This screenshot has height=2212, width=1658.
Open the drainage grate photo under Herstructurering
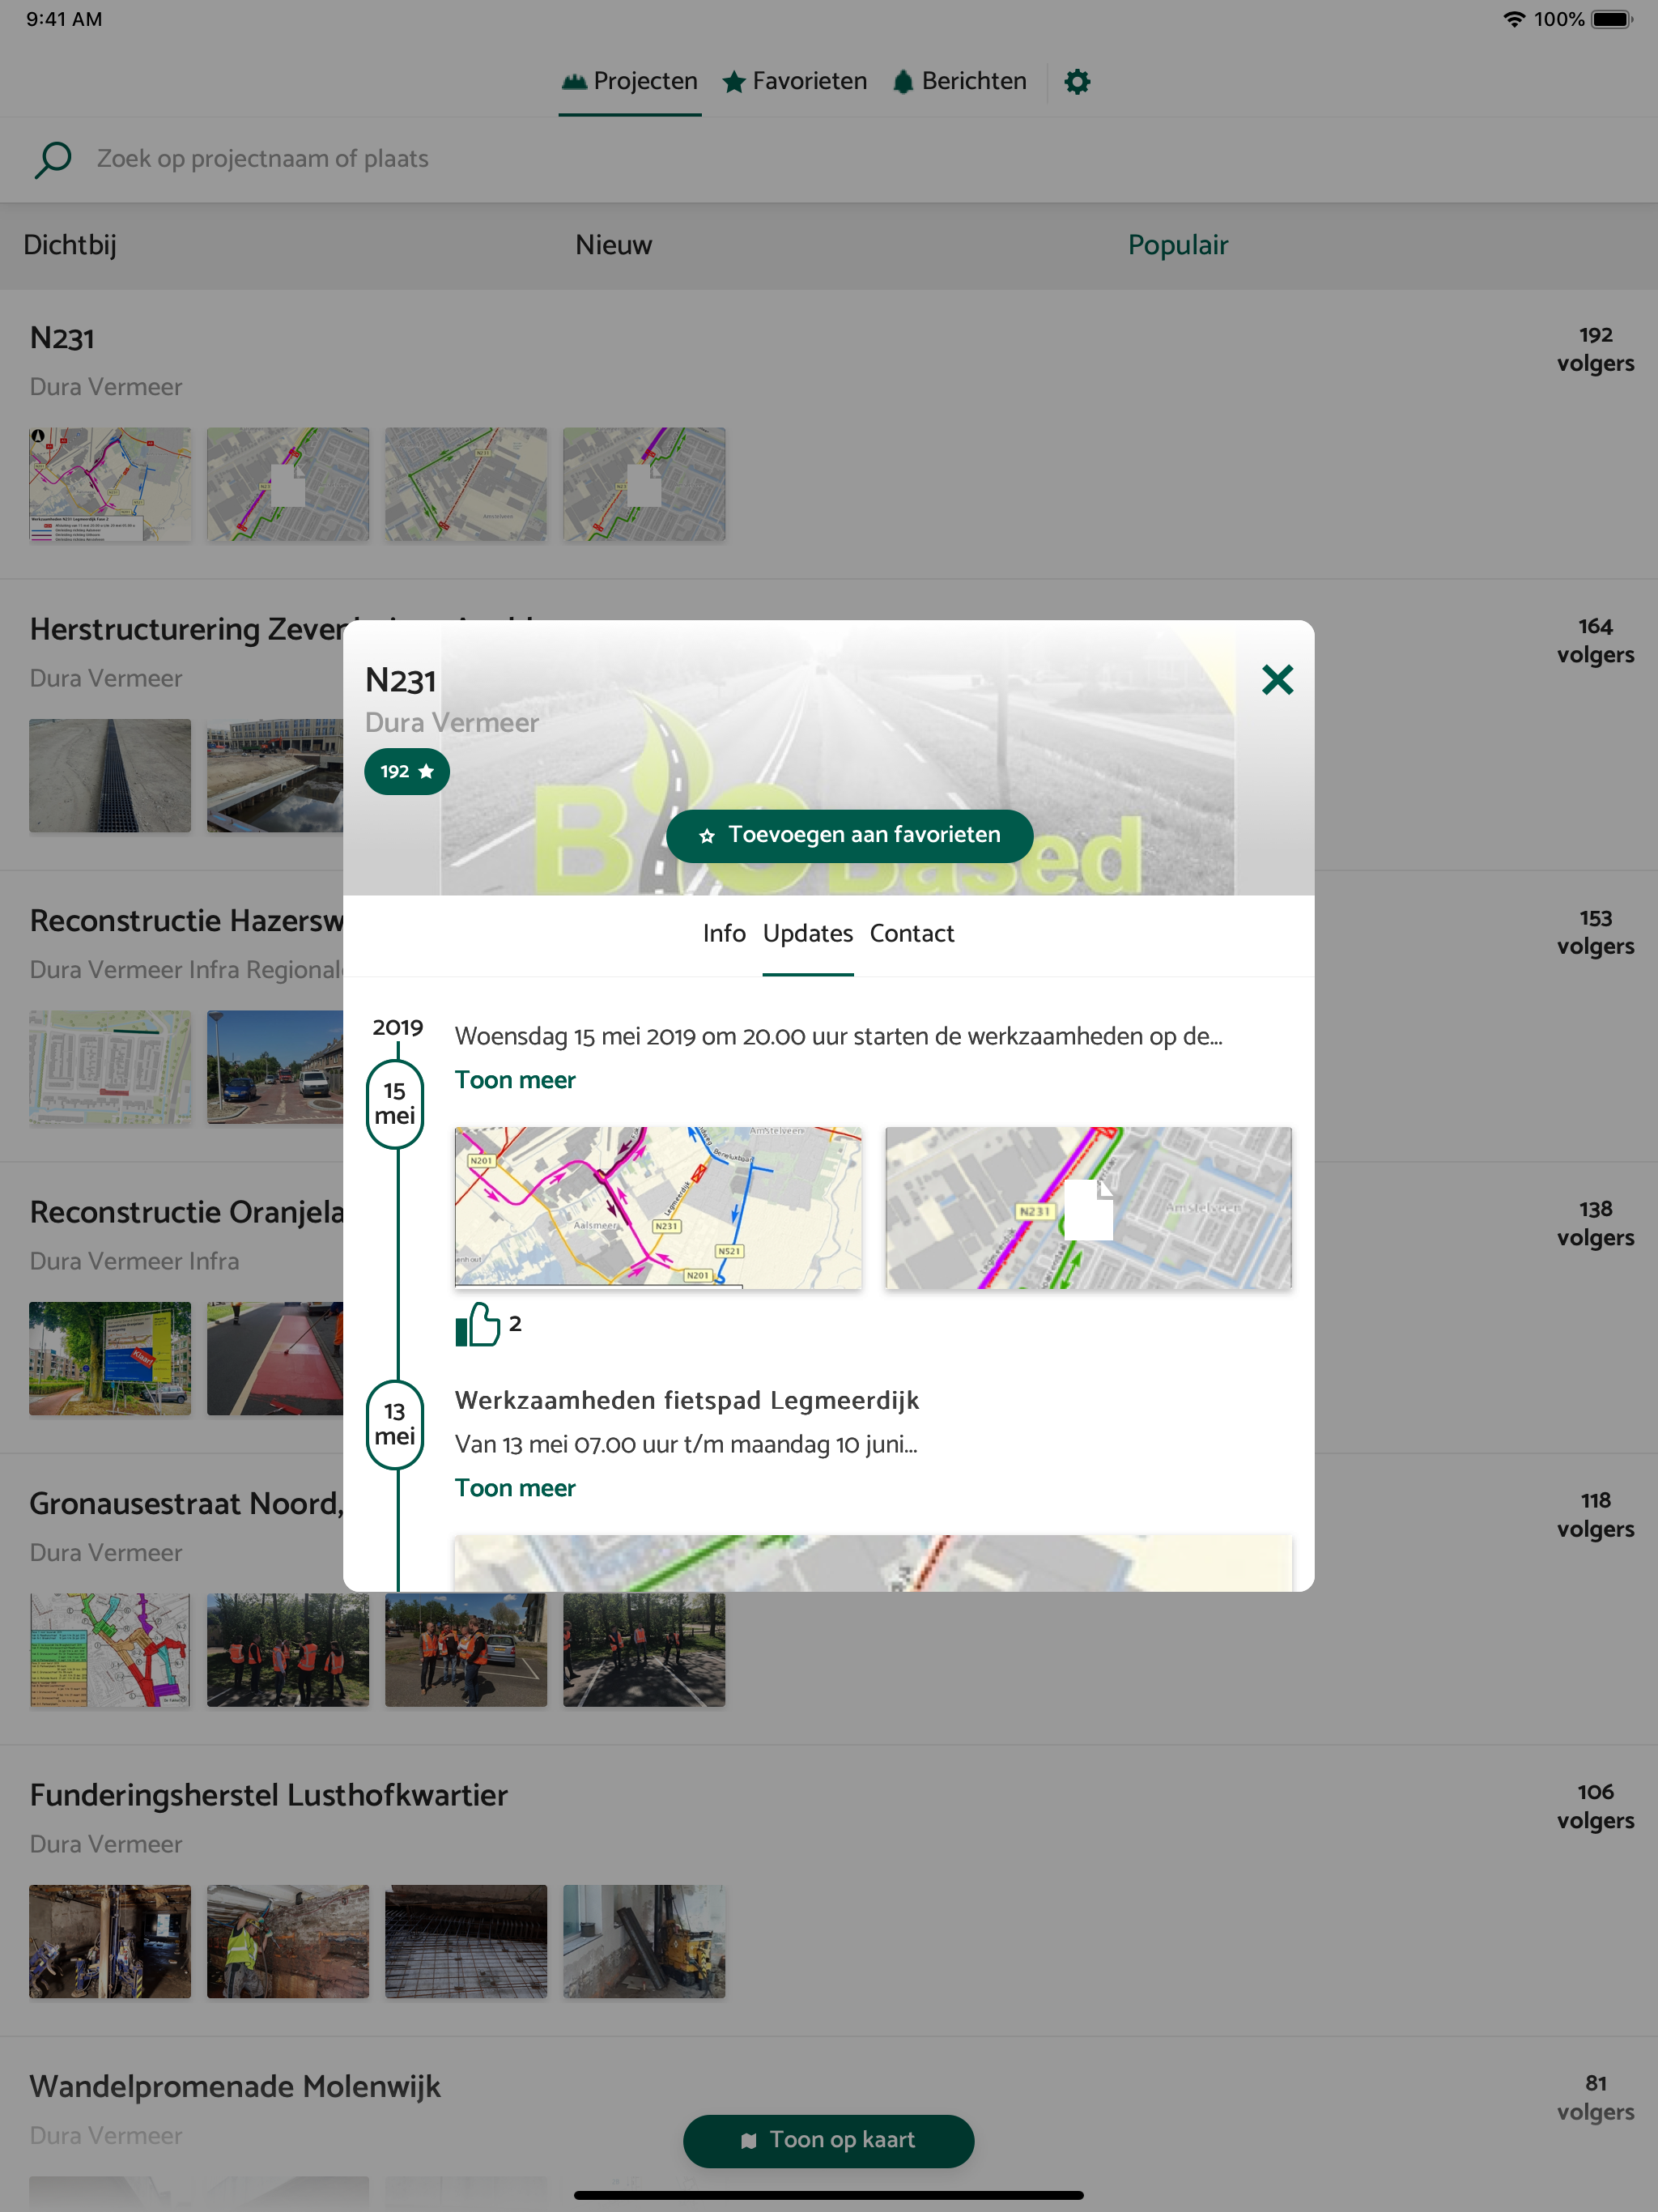click(110, 776)
